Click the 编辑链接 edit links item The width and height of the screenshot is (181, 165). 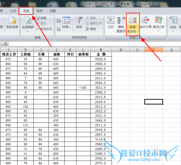(x=44, y=29)
